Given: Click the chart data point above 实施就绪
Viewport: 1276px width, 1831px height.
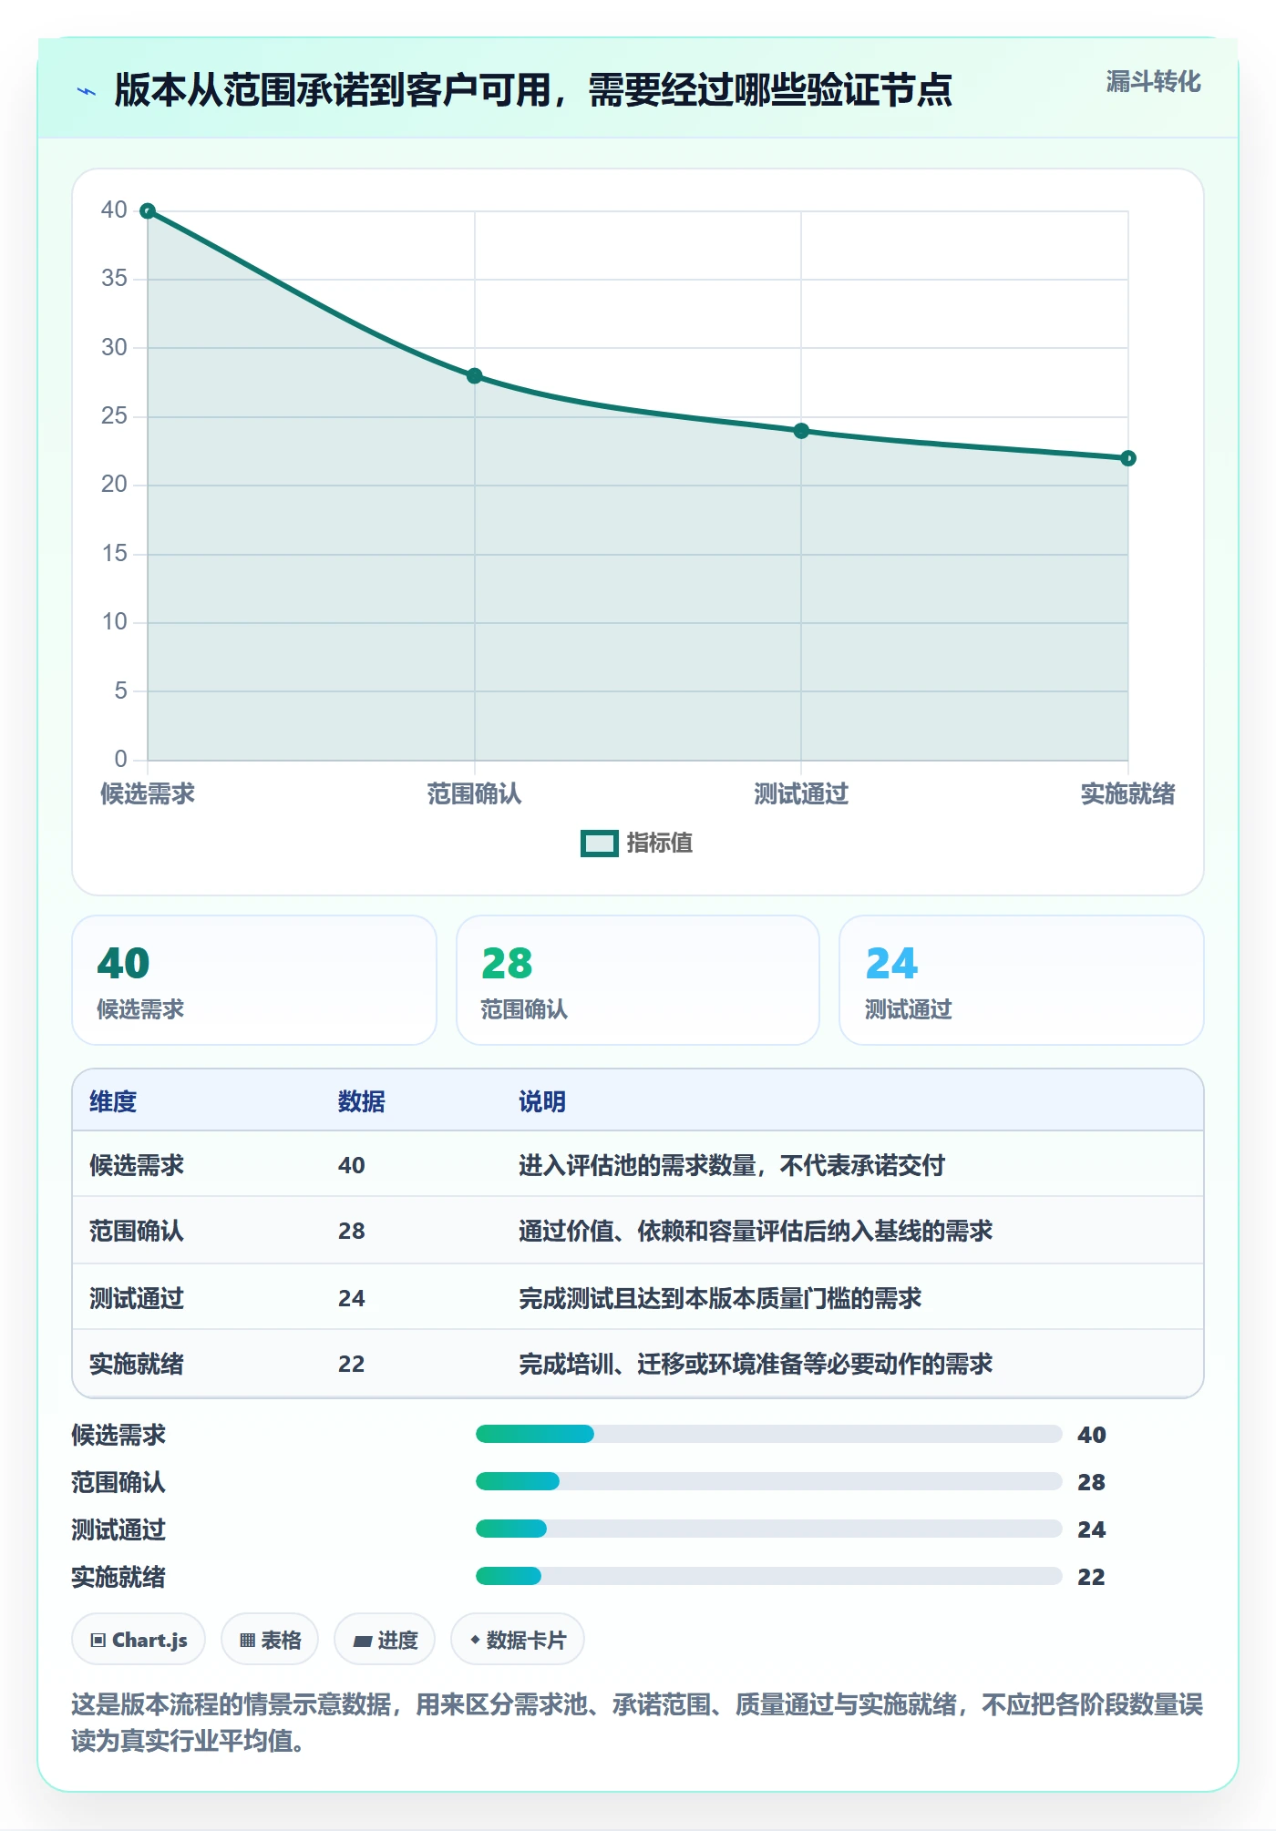Looking at the screenshot, I should coord(1128,458).
